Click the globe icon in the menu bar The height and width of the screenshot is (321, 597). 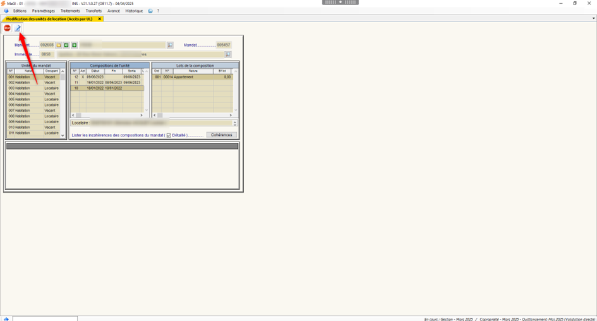tap(150, 11)
